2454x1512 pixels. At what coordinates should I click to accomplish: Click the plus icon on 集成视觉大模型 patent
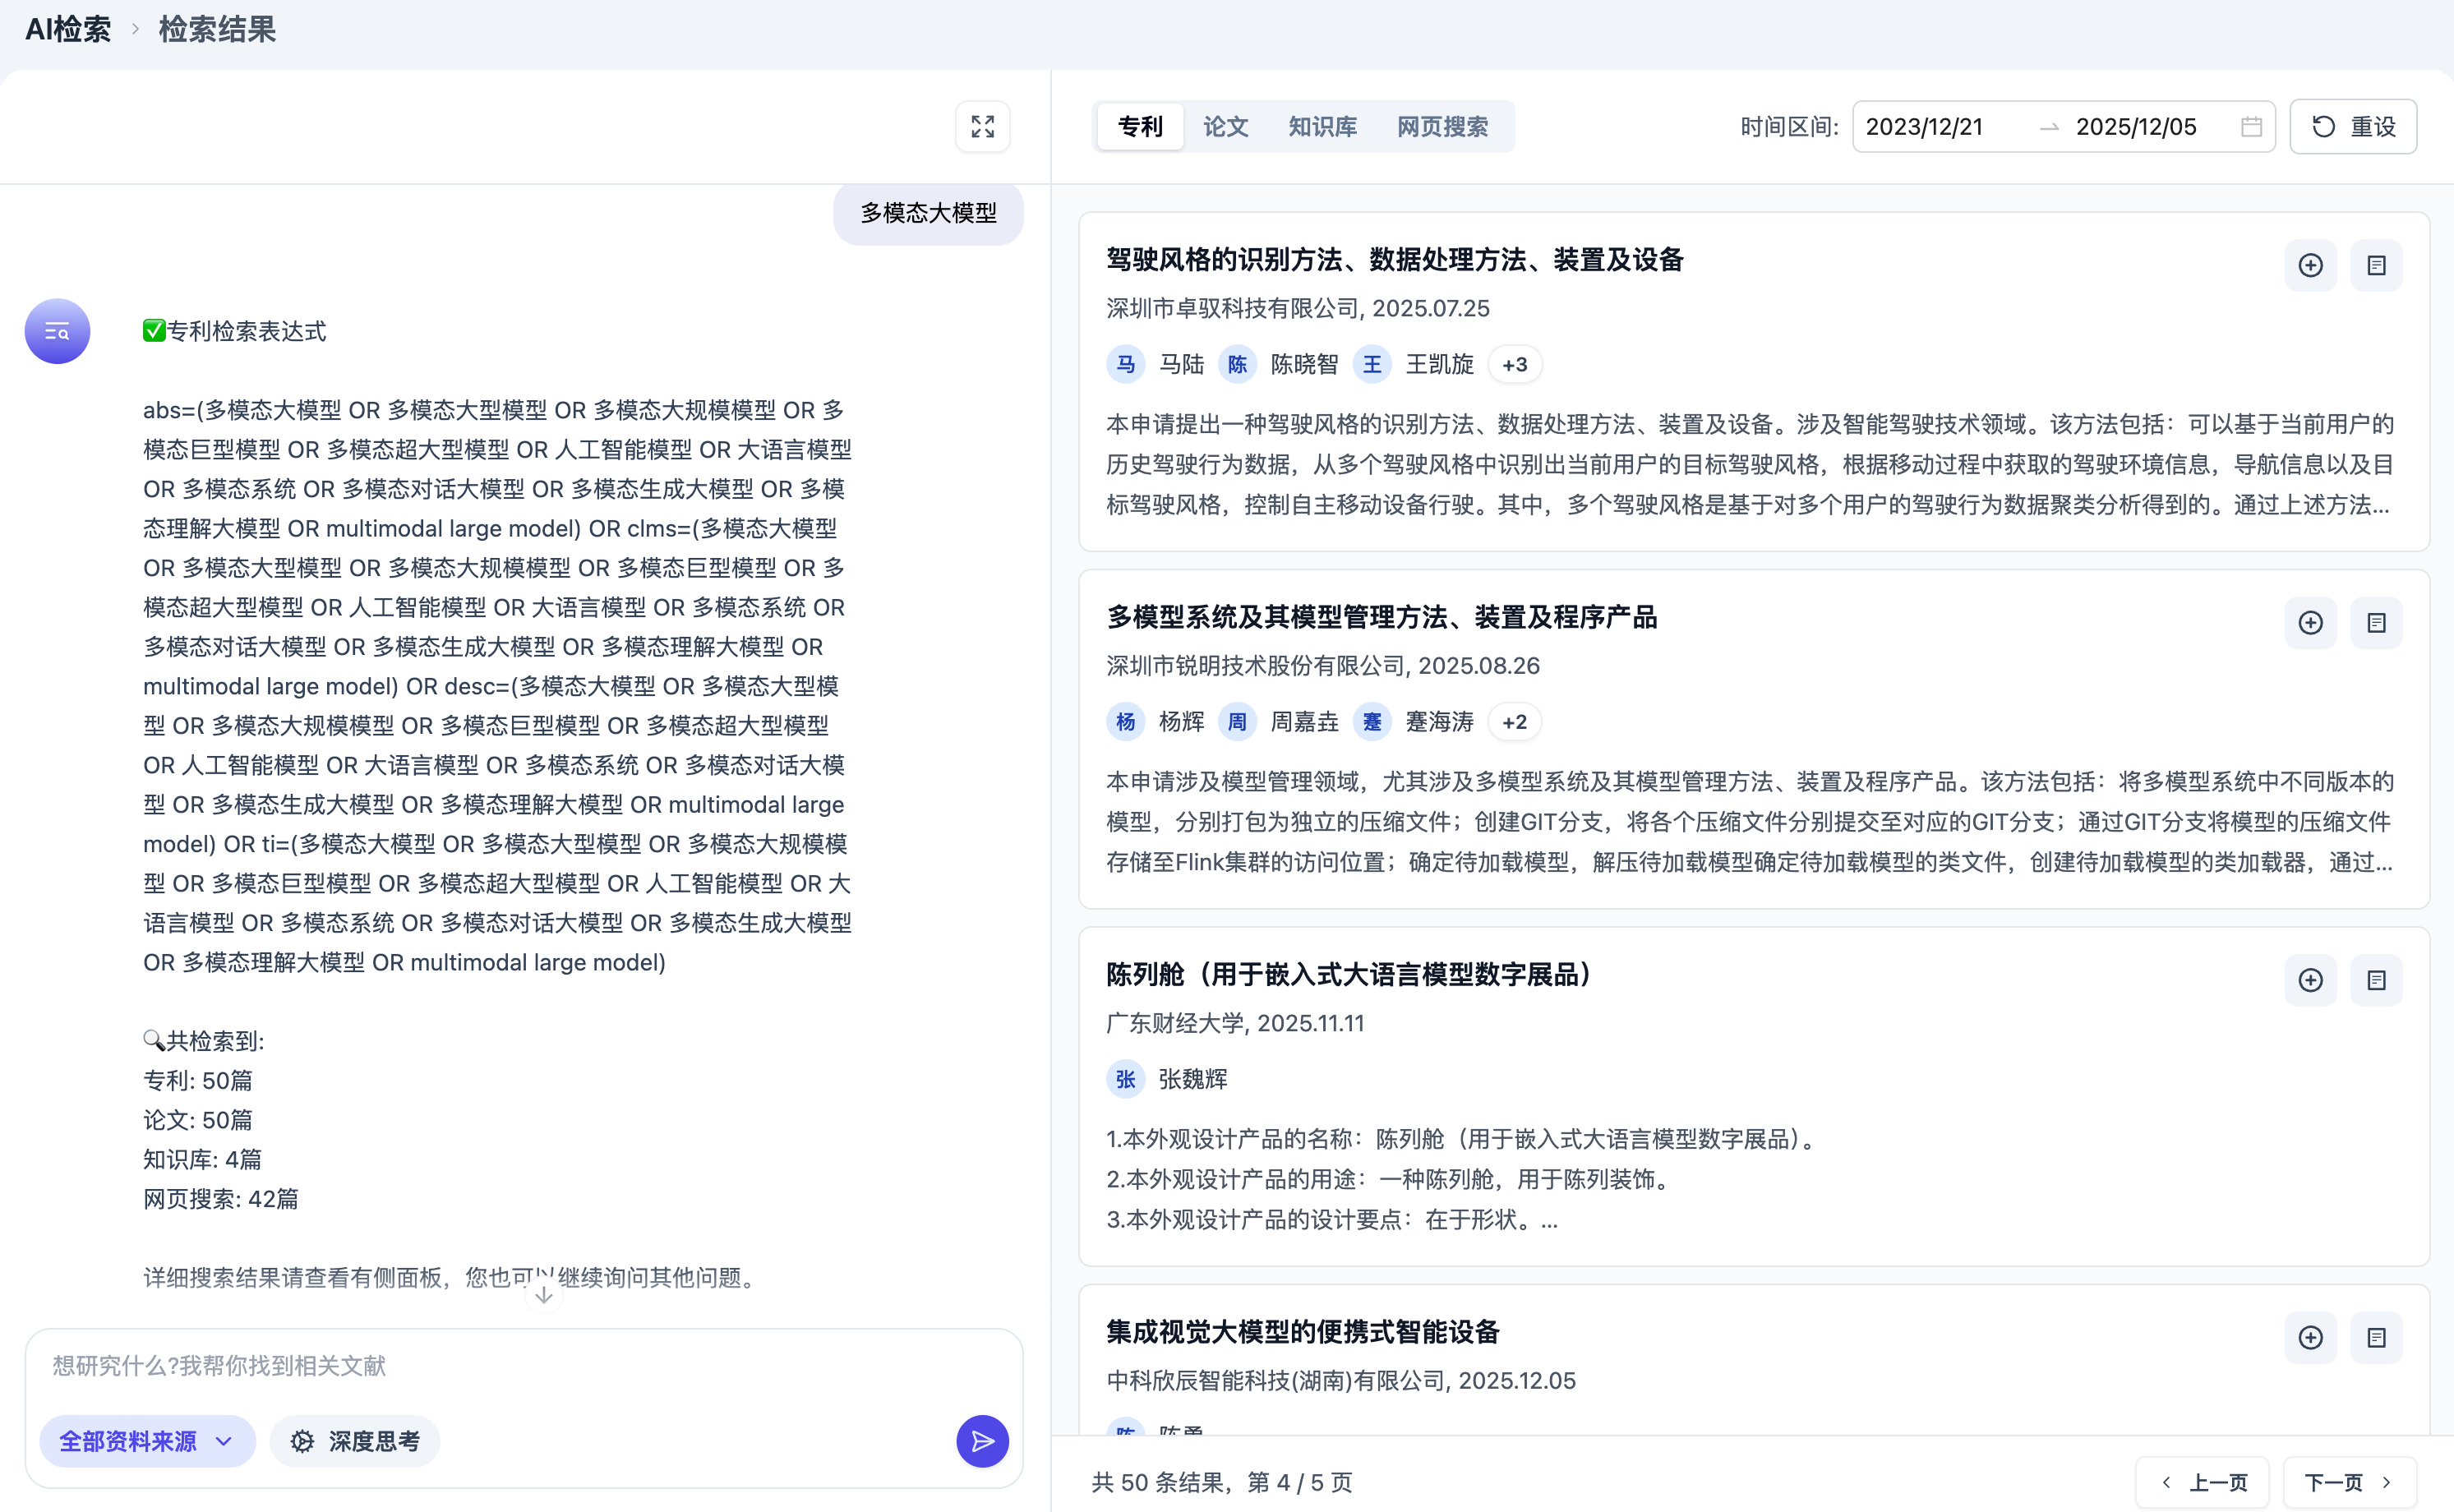coord(2311,1337)
